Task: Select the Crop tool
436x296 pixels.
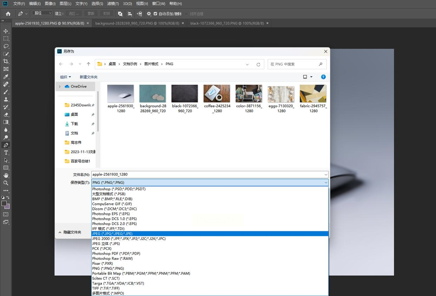Action: point(6,61)
